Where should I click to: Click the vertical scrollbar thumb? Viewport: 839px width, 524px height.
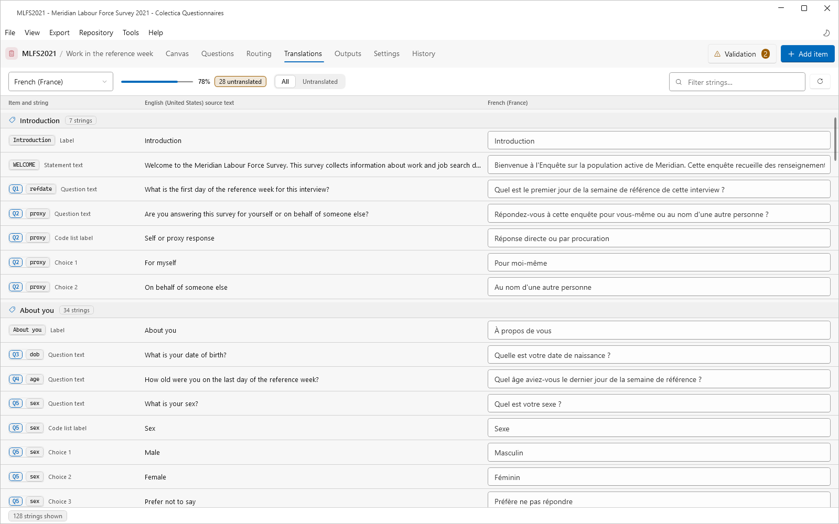[x=835, y=139]
